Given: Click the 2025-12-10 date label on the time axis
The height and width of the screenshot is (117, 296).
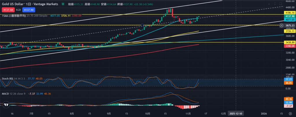Looking at the screenshot, I should click(236, 114).
